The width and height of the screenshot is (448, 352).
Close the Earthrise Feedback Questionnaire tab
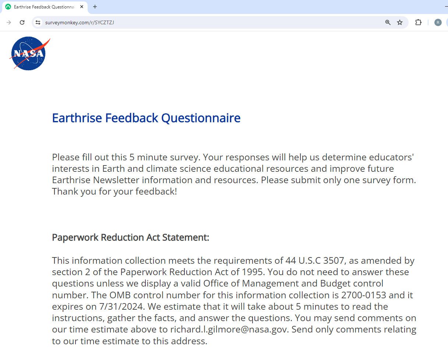[x=82, y=7]
